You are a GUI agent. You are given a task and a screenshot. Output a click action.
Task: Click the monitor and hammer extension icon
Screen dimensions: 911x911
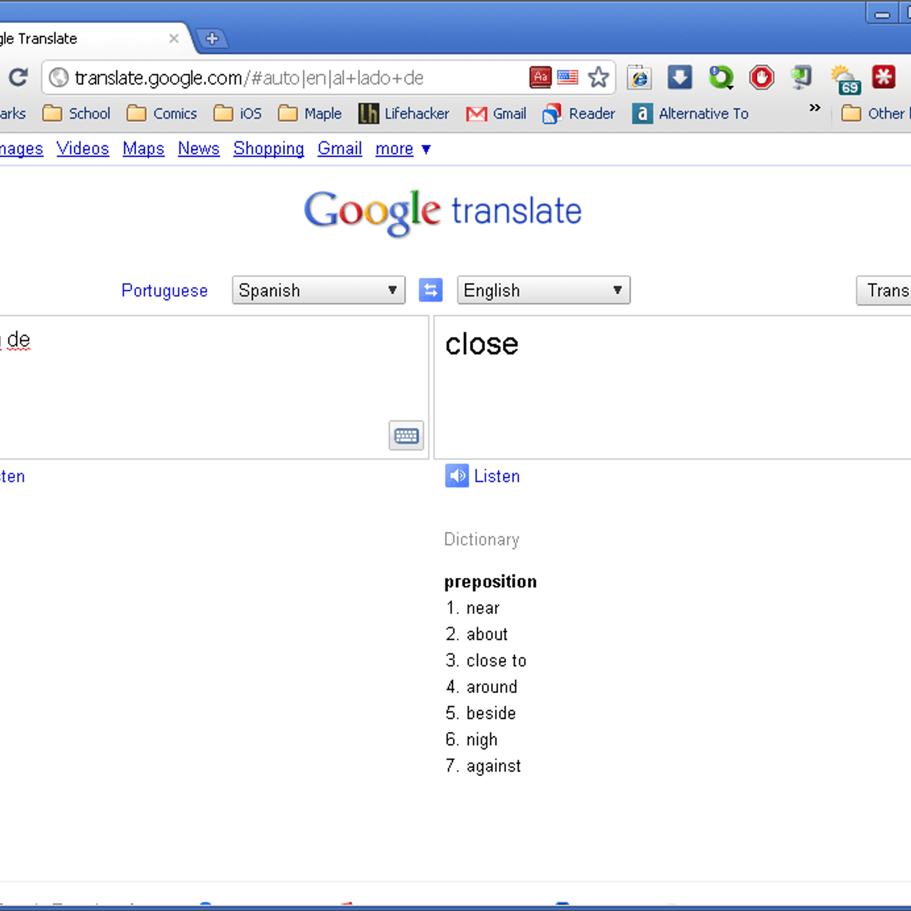click(x=802, y=77)
